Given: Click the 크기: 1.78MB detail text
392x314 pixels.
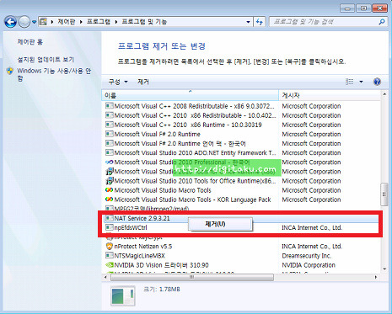Looking at the screenshot, I should coord(162,290).
